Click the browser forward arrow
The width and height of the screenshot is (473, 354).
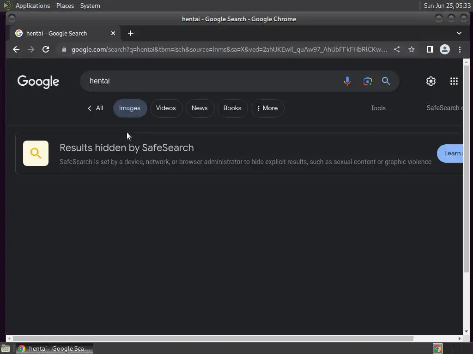tap(31, 49)
